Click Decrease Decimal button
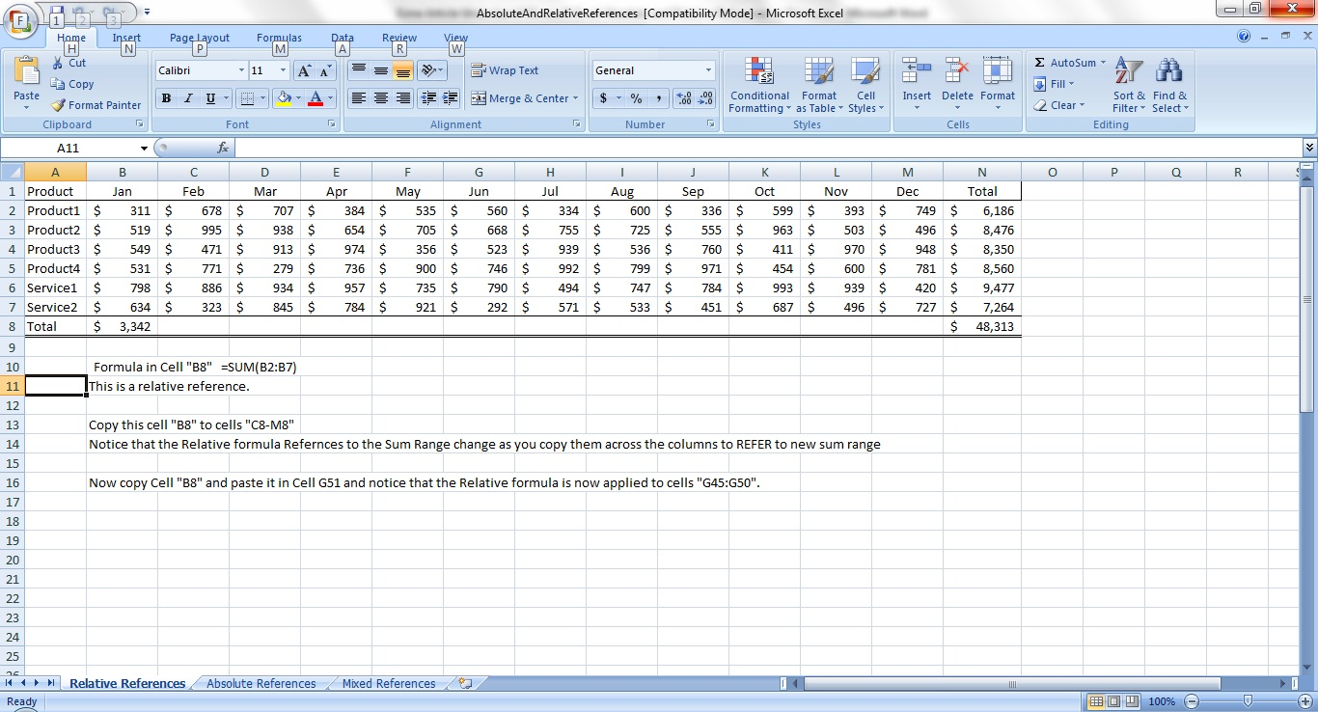The height and width of the screenshot is (712, 1318). point(705,98)
